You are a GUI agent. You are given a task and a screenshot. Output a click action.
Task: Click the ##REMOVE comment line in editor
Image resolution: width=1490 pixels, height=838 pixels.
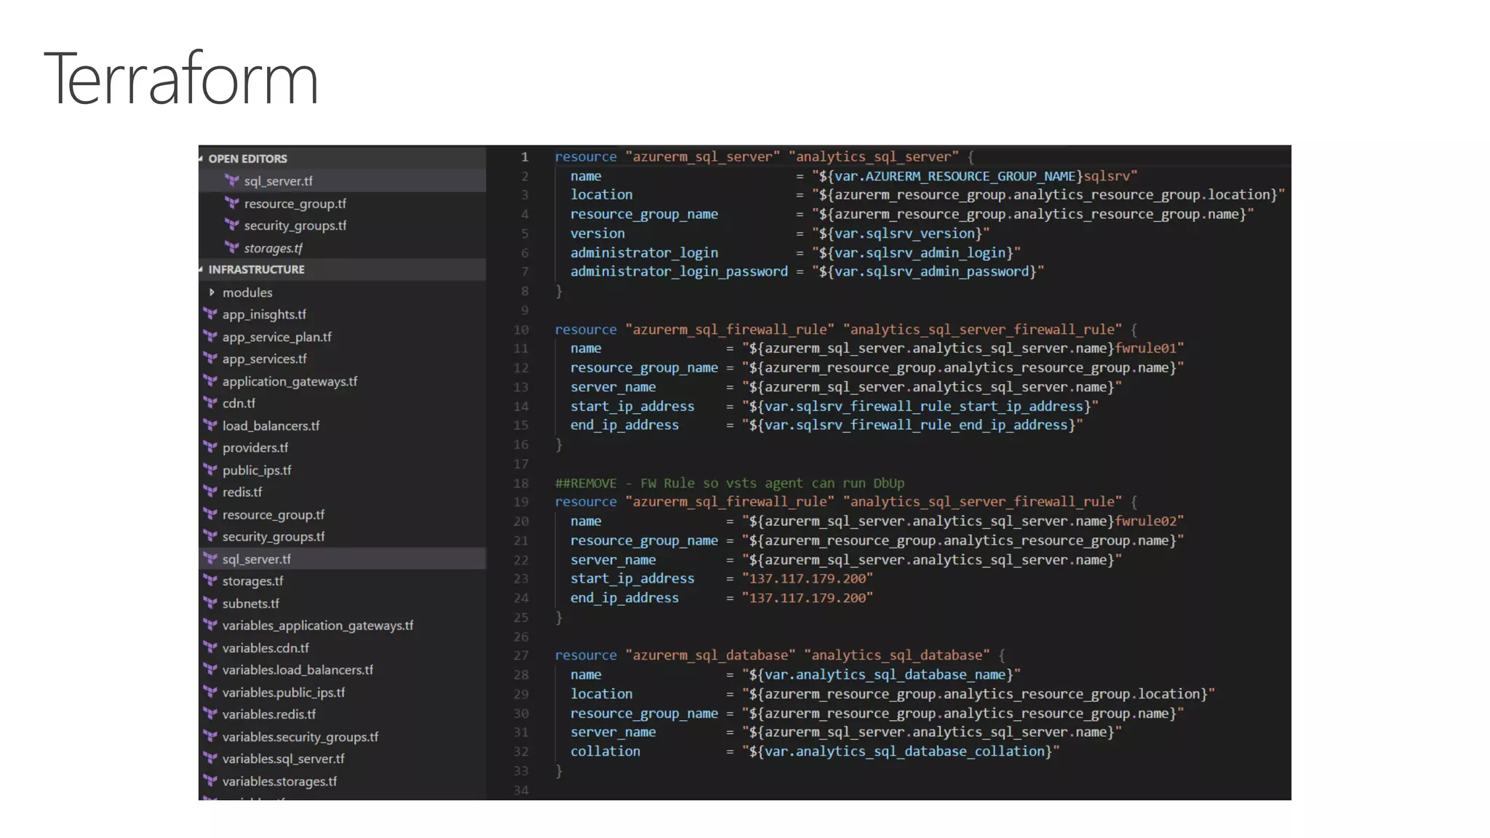(729, 483)
